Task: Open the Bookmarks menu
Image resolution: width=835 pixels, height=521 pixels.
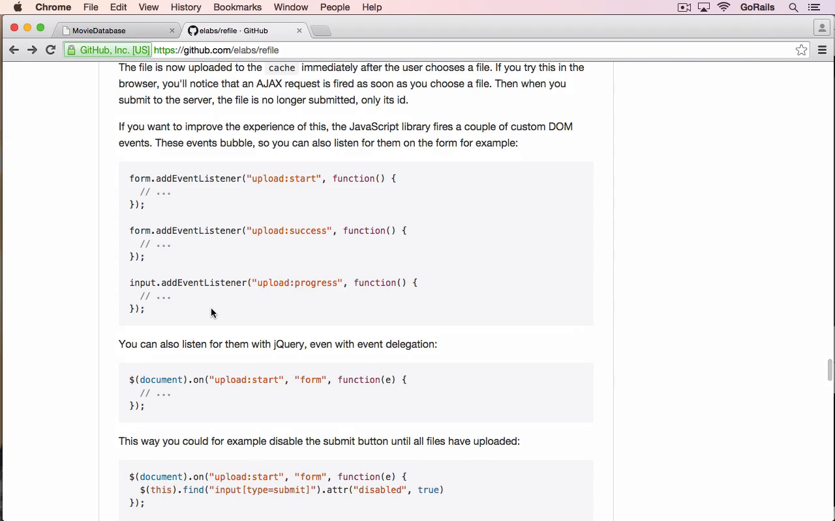Action: [237, 7]
